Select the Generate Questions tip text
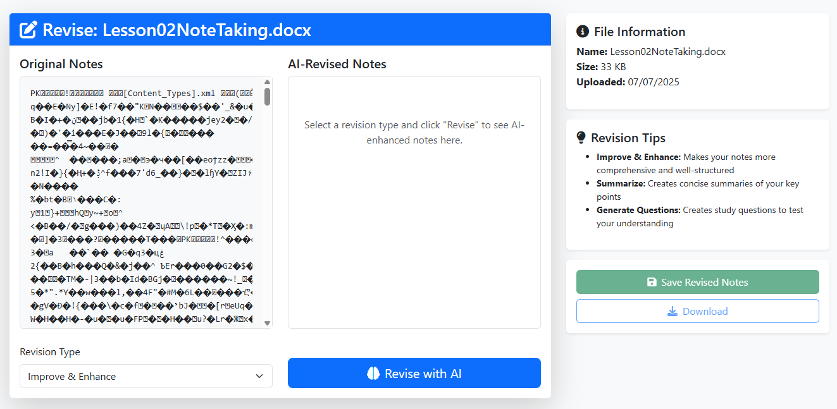 coord(699,217)
